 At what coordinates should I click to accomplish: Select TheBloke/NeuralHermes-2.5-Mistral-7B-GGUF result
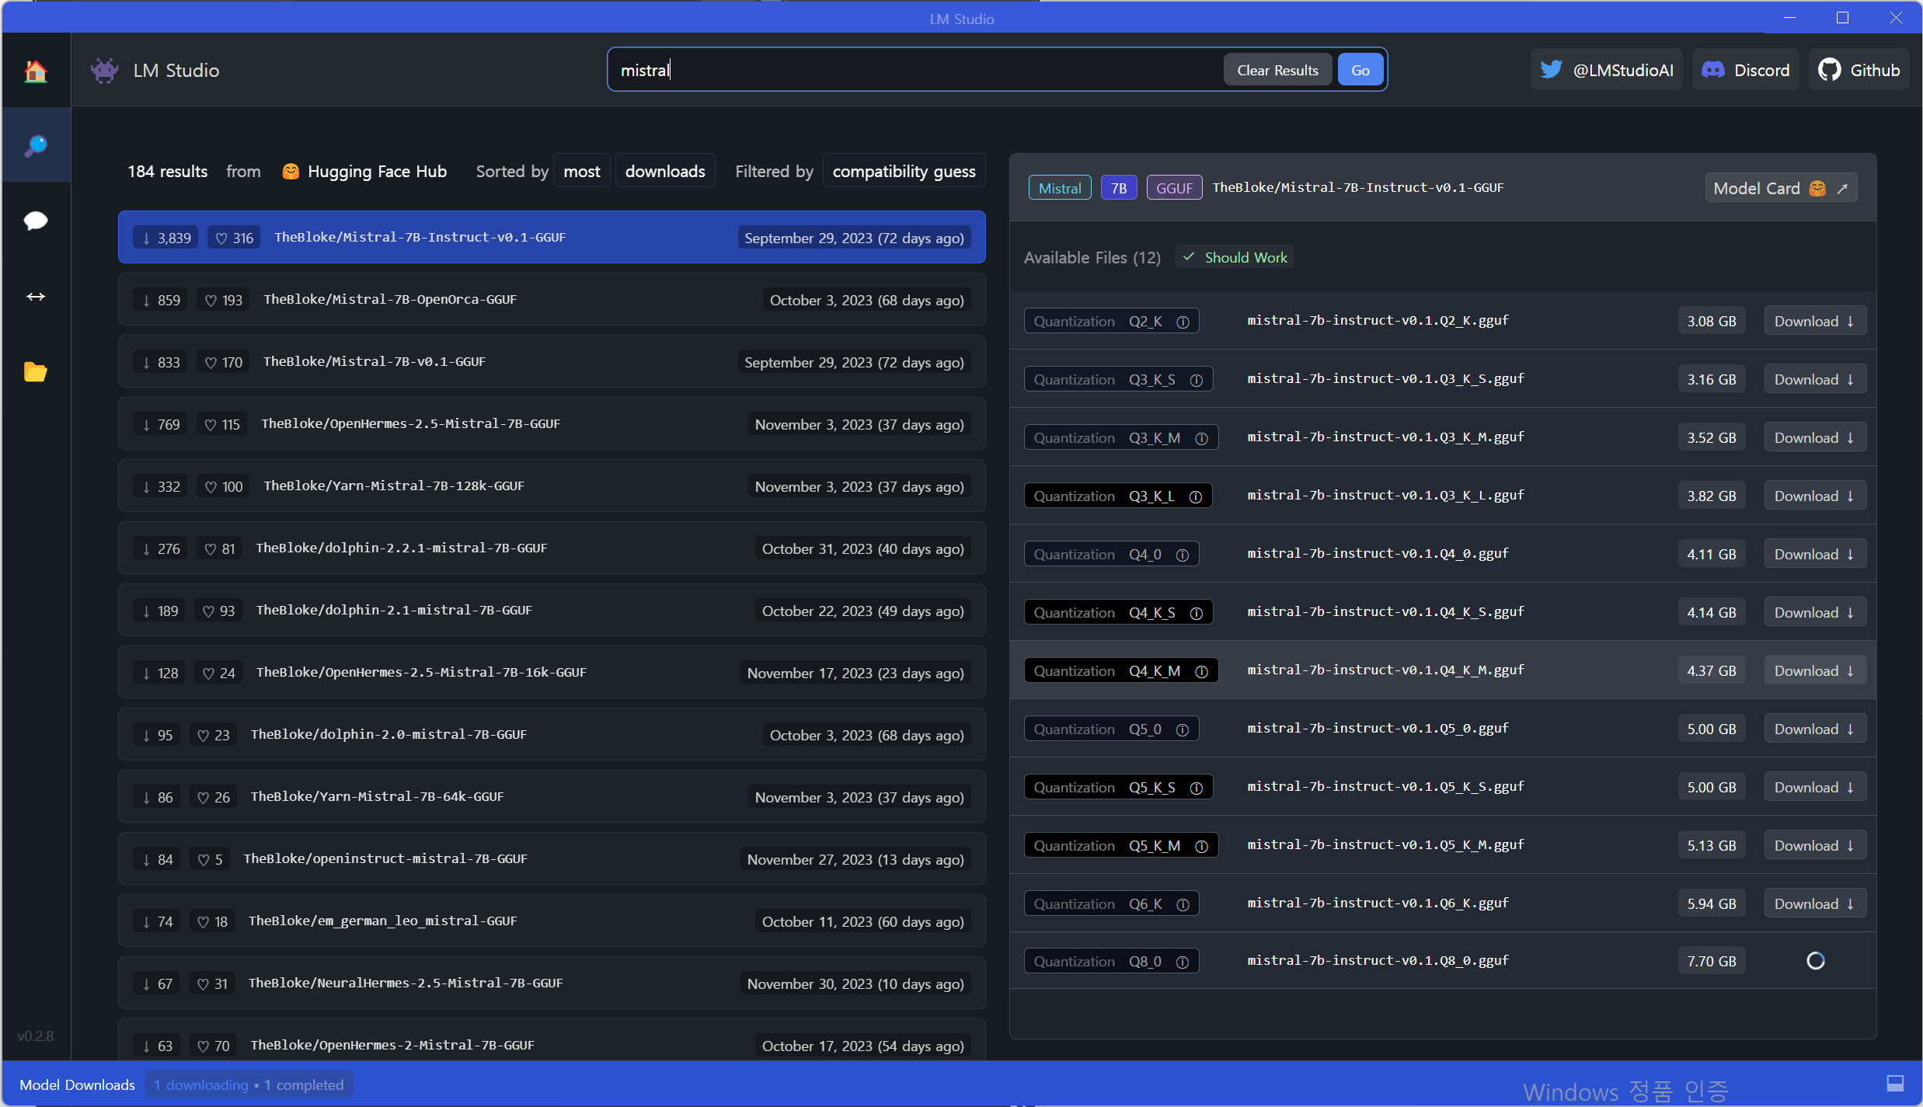pos(552,983)
